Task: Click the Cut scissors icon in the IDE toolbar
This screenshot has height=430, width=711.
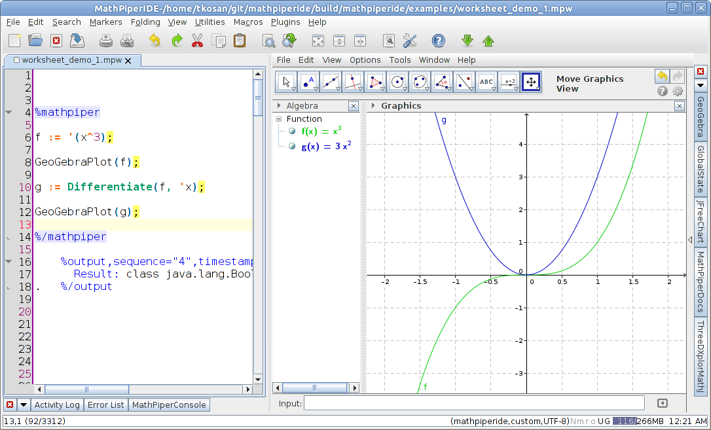Action: pos(197,40)
